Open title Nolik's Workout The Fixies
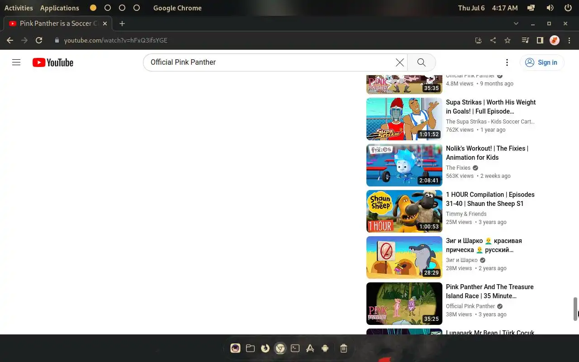 tap(487, 153)
